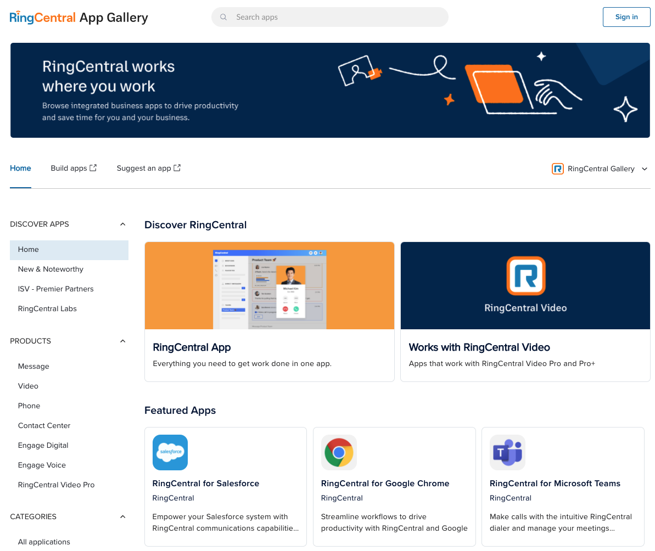Open the Salesforce app icon

170,452
